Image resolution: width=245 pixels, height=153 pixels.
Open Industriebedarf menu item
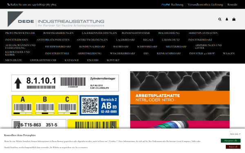point(200,40)
